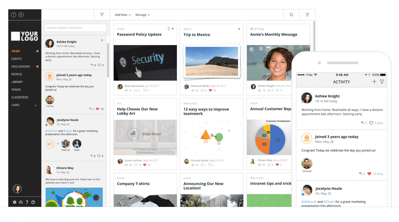Image resolution: width=399 pixels, height=222 pixels.
Task: Open the circled T icon at top left
Action: point(13,15)
